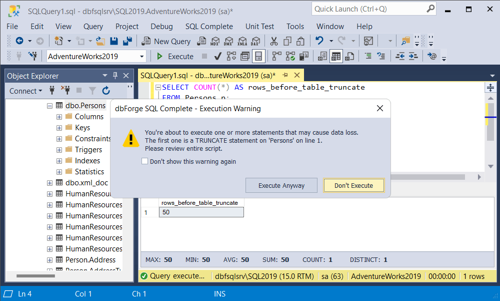Toggle auto-hide pin on Object Explorer
This screenshot has height=301, width=500.
pos(115,76)
